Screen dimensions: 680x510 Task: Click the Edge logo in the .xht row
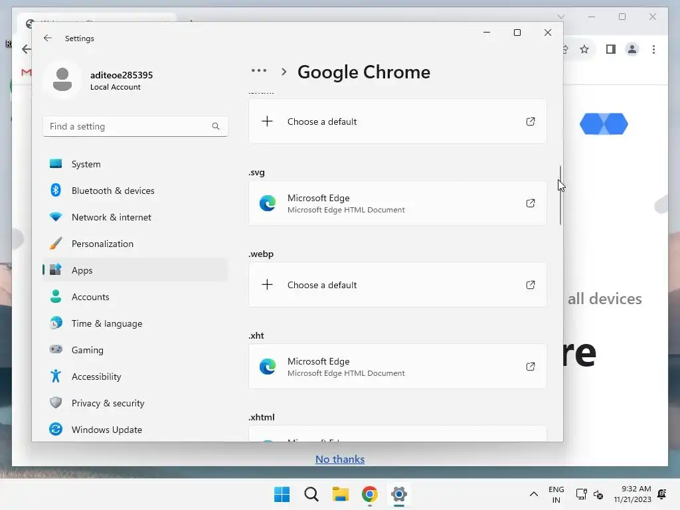268,367
